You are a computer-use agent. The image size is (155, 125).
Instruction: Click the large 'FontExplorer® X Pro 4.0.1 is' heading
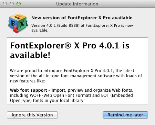tap(70, 46)
